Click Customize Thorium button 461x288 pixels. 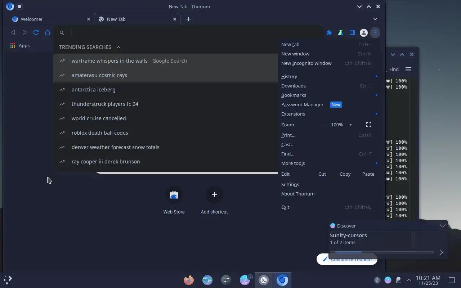[347, 259]
